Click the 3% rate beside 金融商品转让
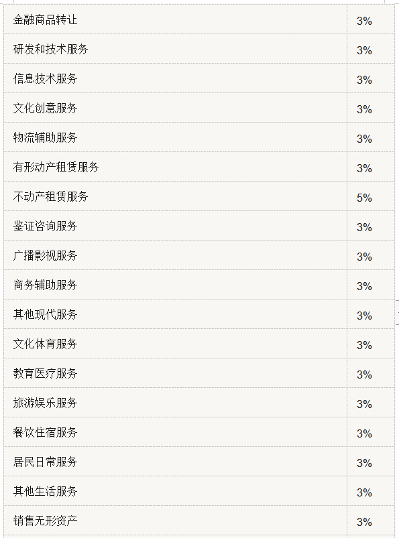Image resolution: width=399 pixels, height=538 pixels. point(364,21)
